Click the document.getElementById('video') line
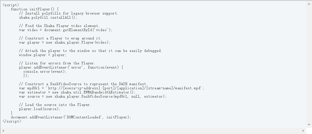Viewport: 312px width, 134px height. pyautogui.click(x=66, y=30)
